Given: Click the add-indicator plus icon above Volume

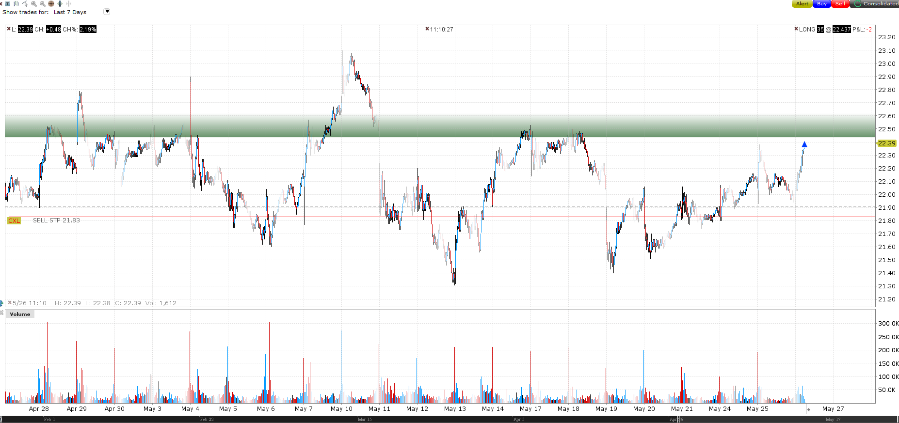Looking at the screenshot, I should tap(1, 303).
